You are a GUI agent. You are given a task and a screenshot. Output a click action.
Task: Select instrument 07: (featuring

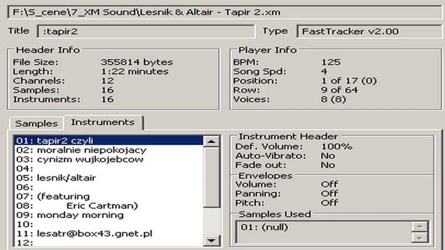tap(108, 197)
